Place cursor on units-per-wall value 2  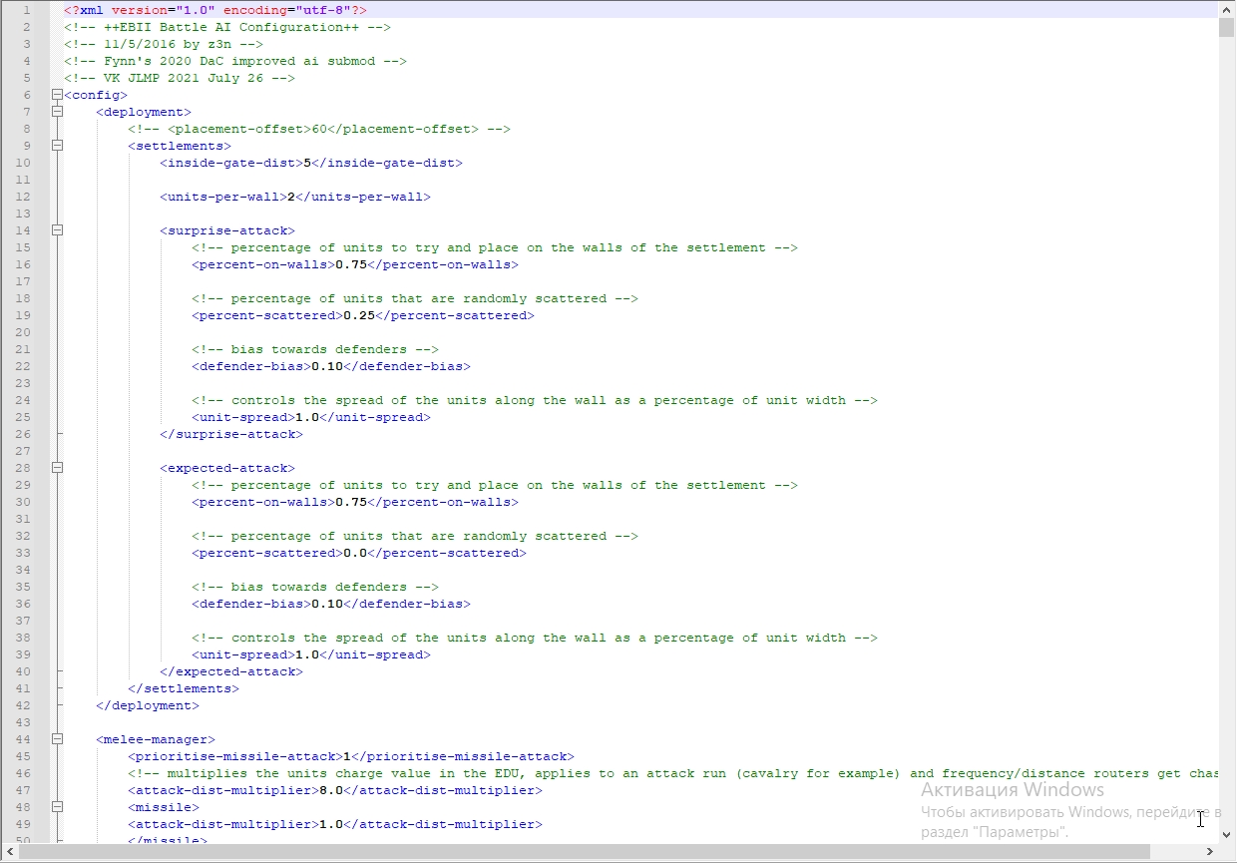[291, 197]
